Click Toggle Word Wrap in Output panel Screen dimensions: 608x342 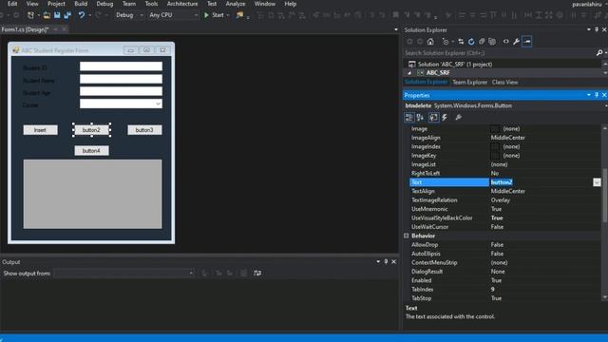257,274
